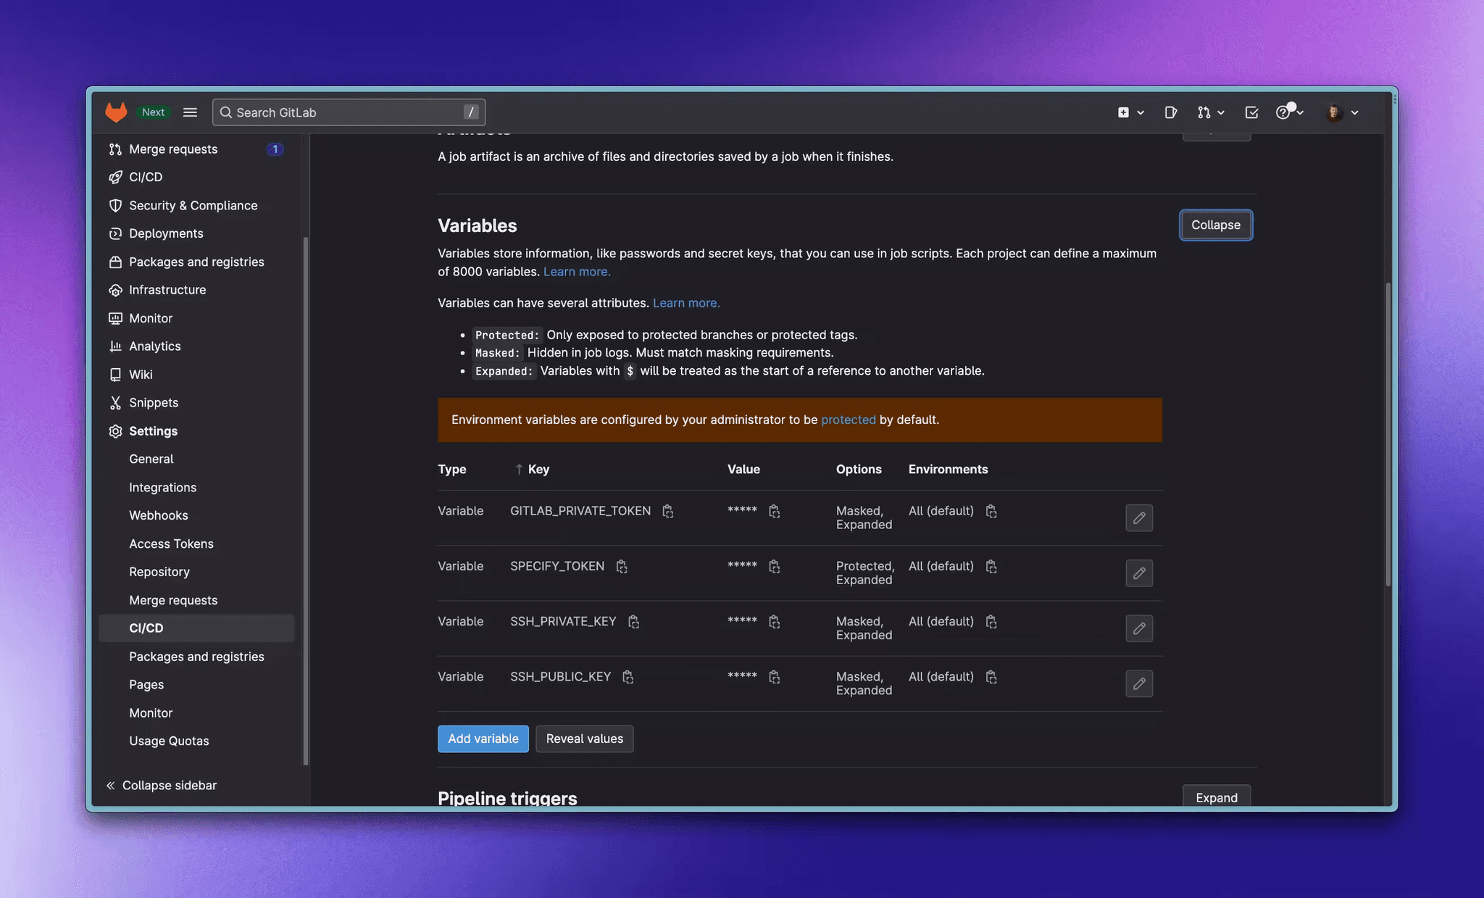Go to Access Tokens settings
The image size is (1484, 898).
click(171, 544)
